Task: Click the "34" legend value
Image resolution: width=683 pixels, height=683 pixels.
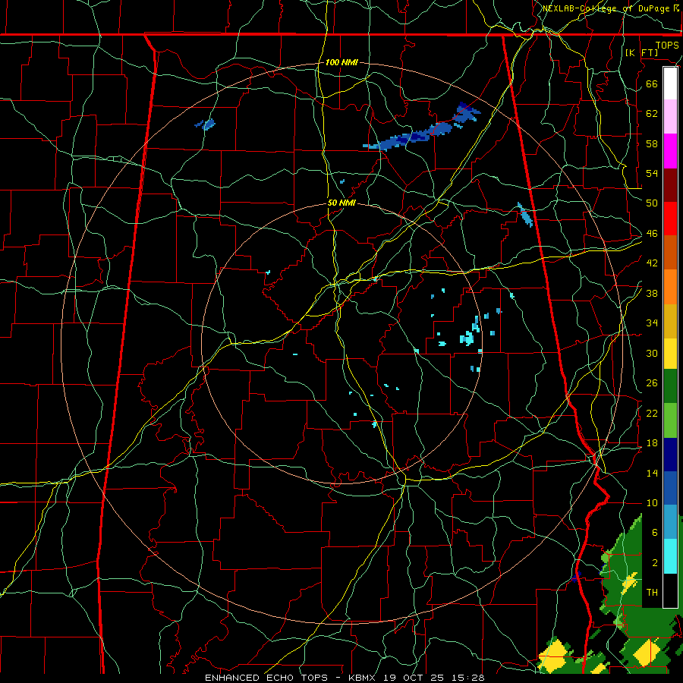Action: [x=652, y=323]
